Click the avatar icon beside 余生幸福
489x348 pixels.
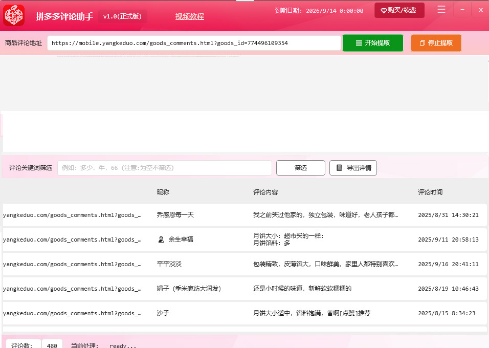point(161,240)
